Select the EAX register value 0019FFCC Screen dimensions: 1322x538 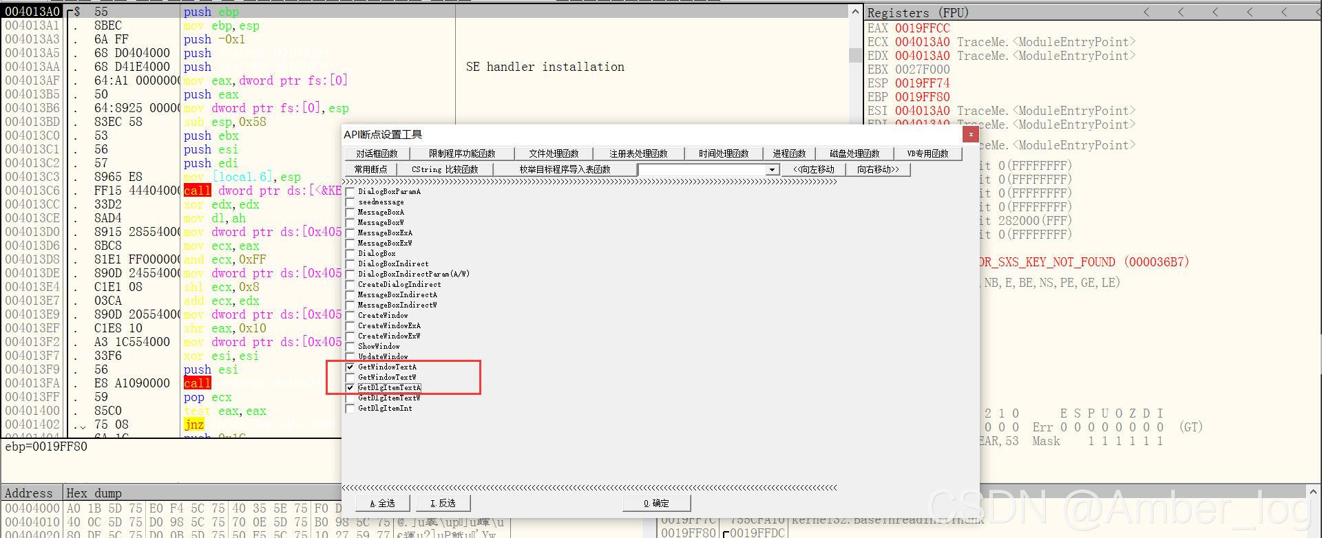tap(922, 28)
